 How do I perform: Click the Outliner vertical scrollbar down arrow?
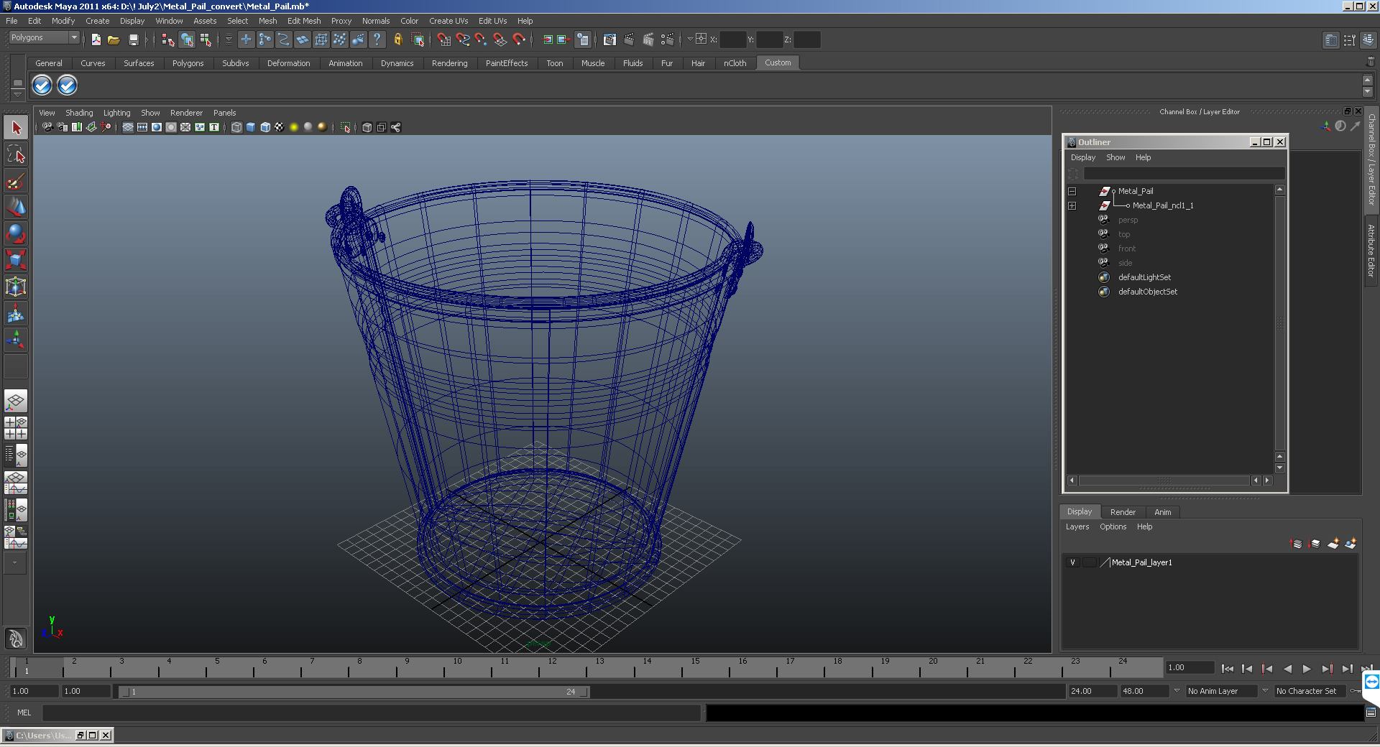click(1279, 468)
